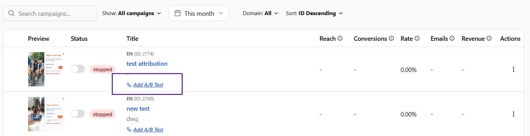The height and width of the screenshot is (136, 530).
Task: Open the Sort: ID Descending dropdown
Action: coord(314,13)
